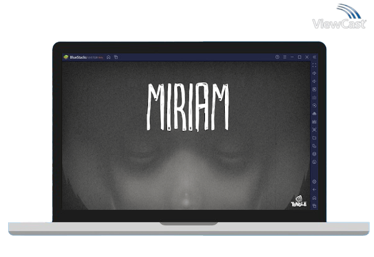Image resolution: width=374 pixels, height=257 pixels.
Task: Click the Install APK sidebar icon
Action: [x=314, y=114]
